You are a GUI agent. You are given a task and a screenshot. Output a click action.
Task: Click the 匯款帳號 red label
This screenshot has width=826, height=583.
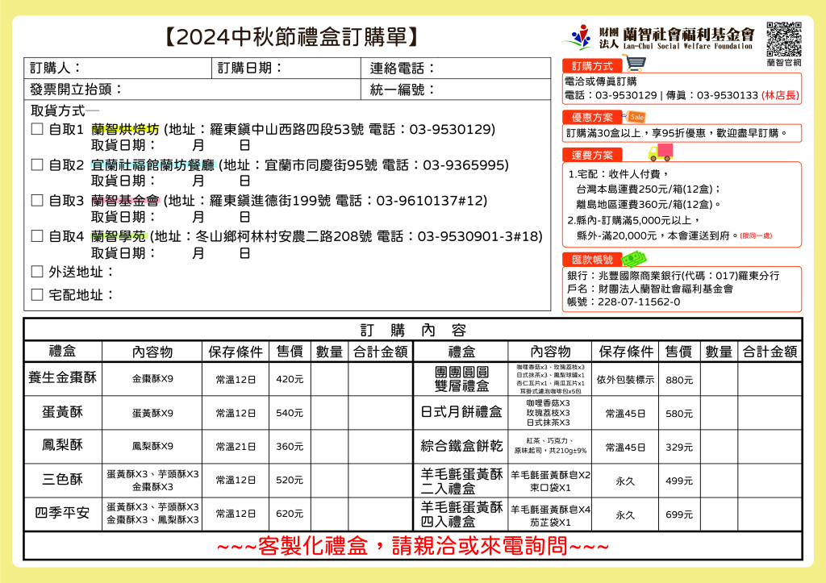(592, 259)
